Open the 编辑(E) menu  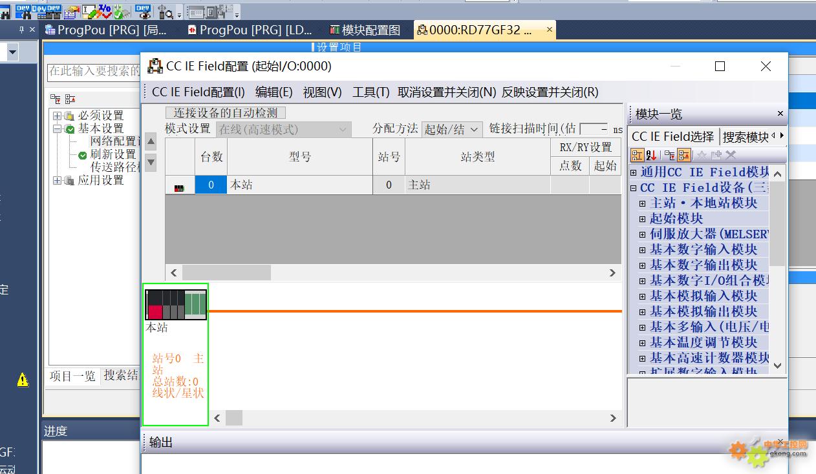point(274,92)
